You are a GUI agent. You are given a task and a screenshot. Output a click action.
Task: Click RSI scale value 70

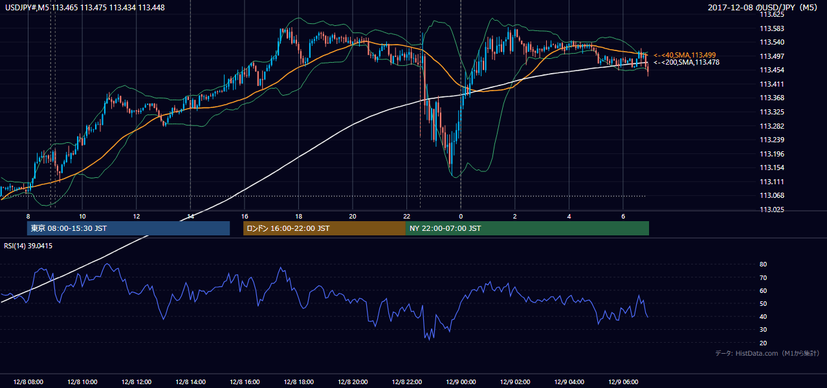tap(763, 277)
